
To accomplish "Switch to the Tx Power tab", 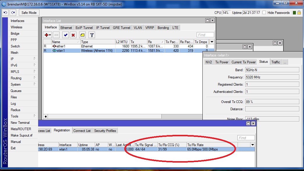I will point(222,62).
